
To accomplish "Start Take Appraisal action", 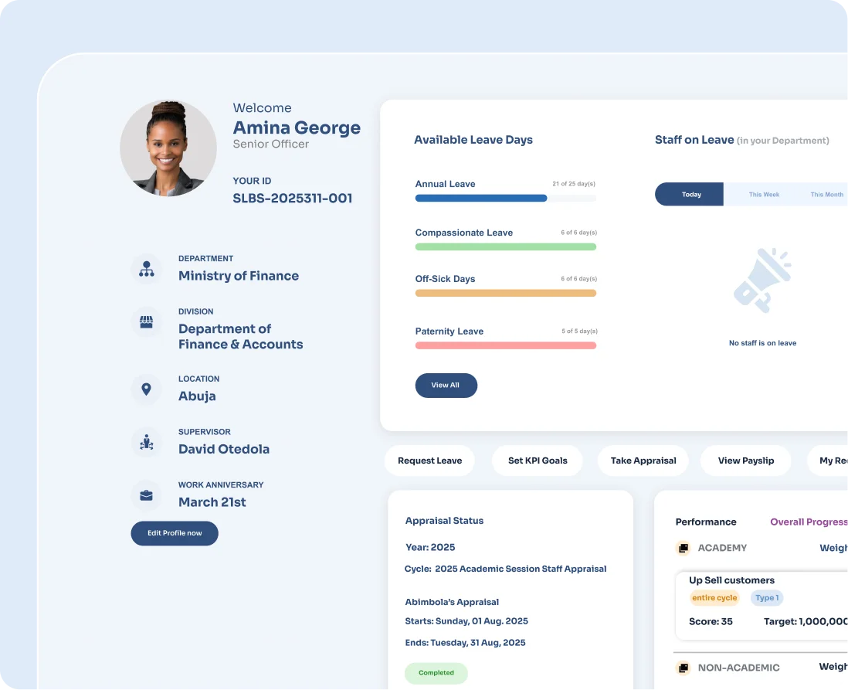I will [x=643, y=461].
